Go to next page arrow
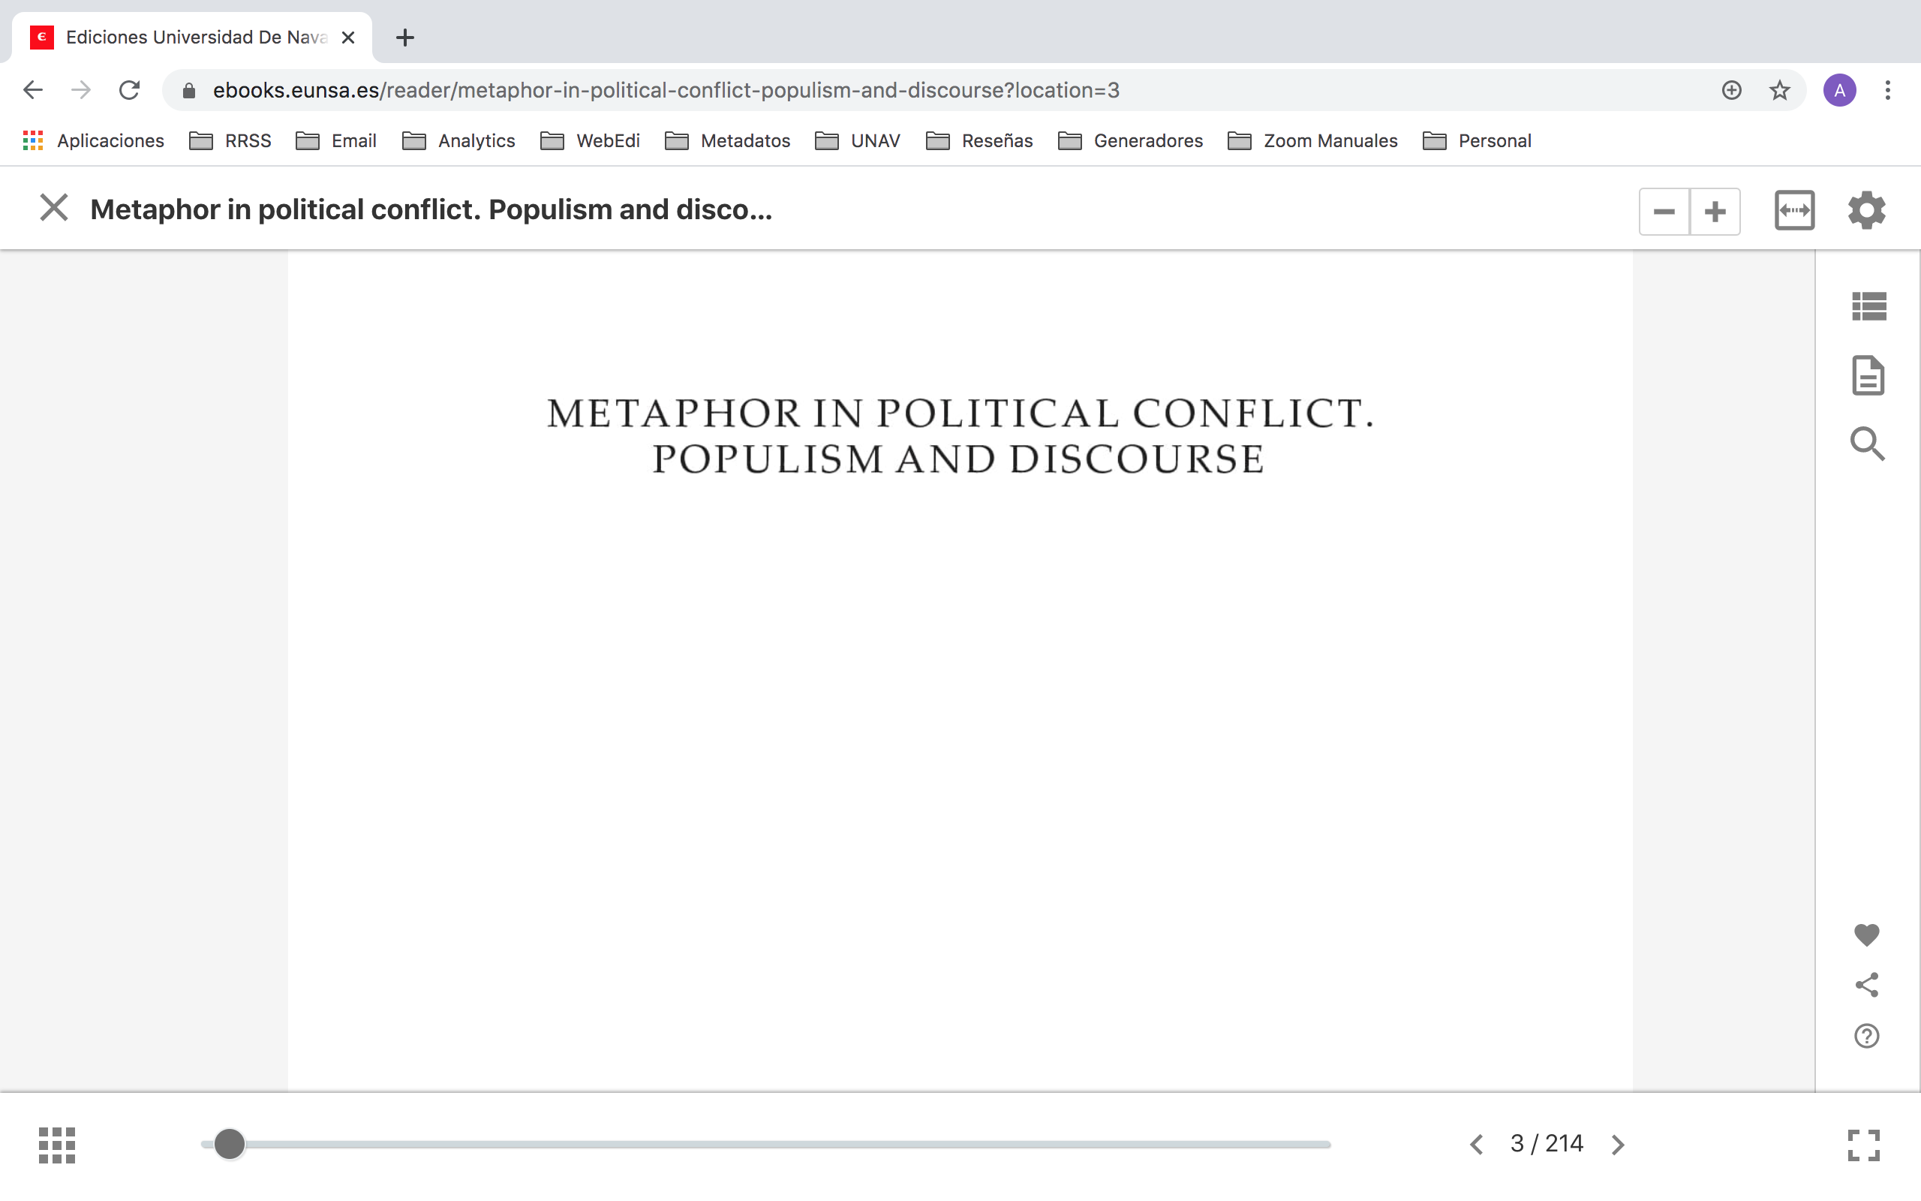The width and height of the screenshot is (1921, 1201). 1618,1145
